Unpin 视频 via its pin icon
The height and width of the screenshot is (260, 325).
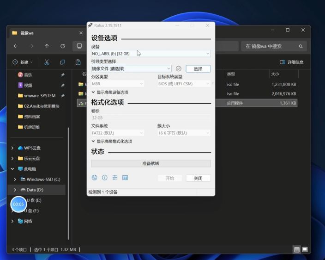(x=63, y=85)
